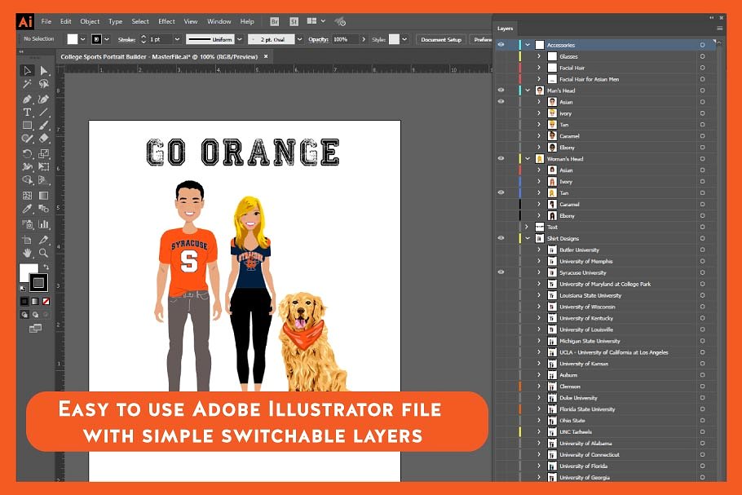
Task: Select the Selection tool arrow
Action: tap(27, 71)
